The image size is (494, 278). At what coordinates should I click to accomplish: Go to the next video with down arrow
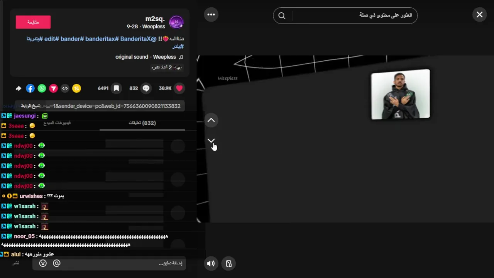click(211, 141)
